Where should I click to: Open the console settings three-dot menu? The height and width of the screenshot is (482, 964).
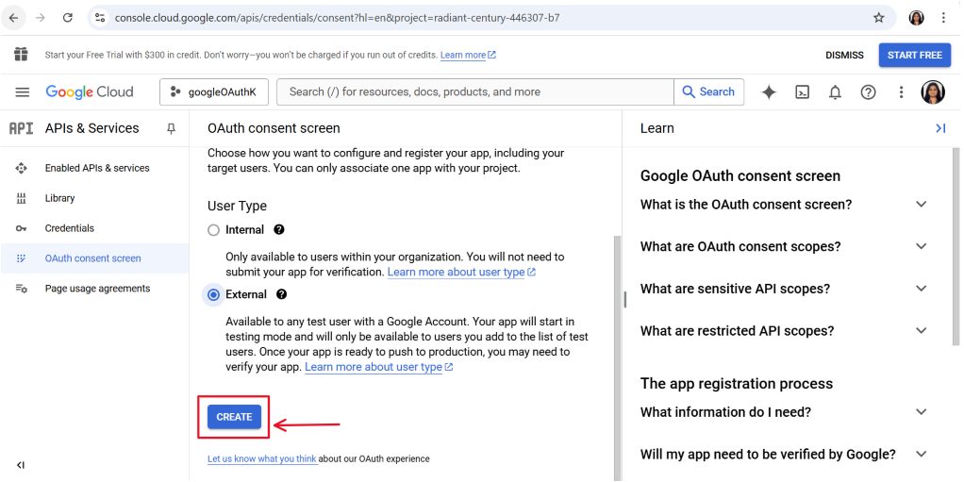(901, 92)
